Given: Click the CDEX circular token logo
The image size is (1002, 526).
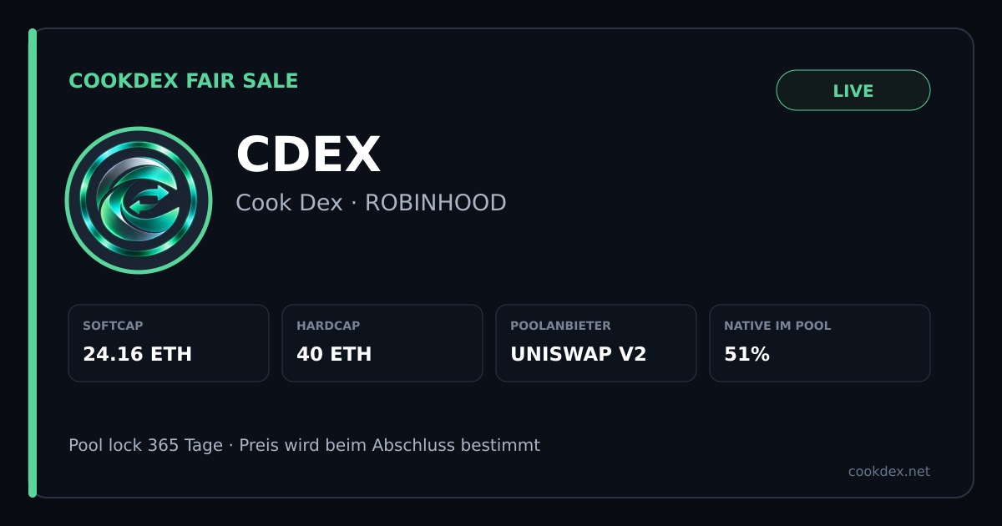Looking at the screenshot, I should (139, 200).
